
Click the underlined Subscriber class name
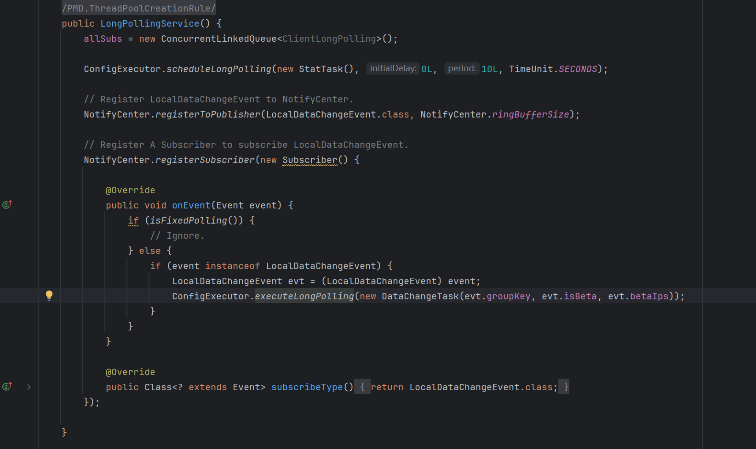[x=310, y=160]
